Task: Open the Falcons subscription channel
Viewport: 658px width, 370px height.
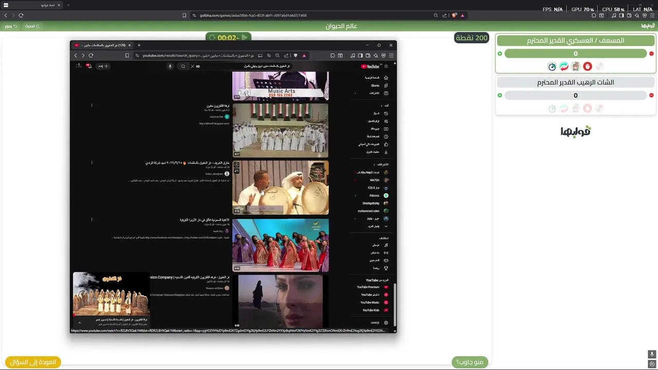Action: tap(373, 196)
